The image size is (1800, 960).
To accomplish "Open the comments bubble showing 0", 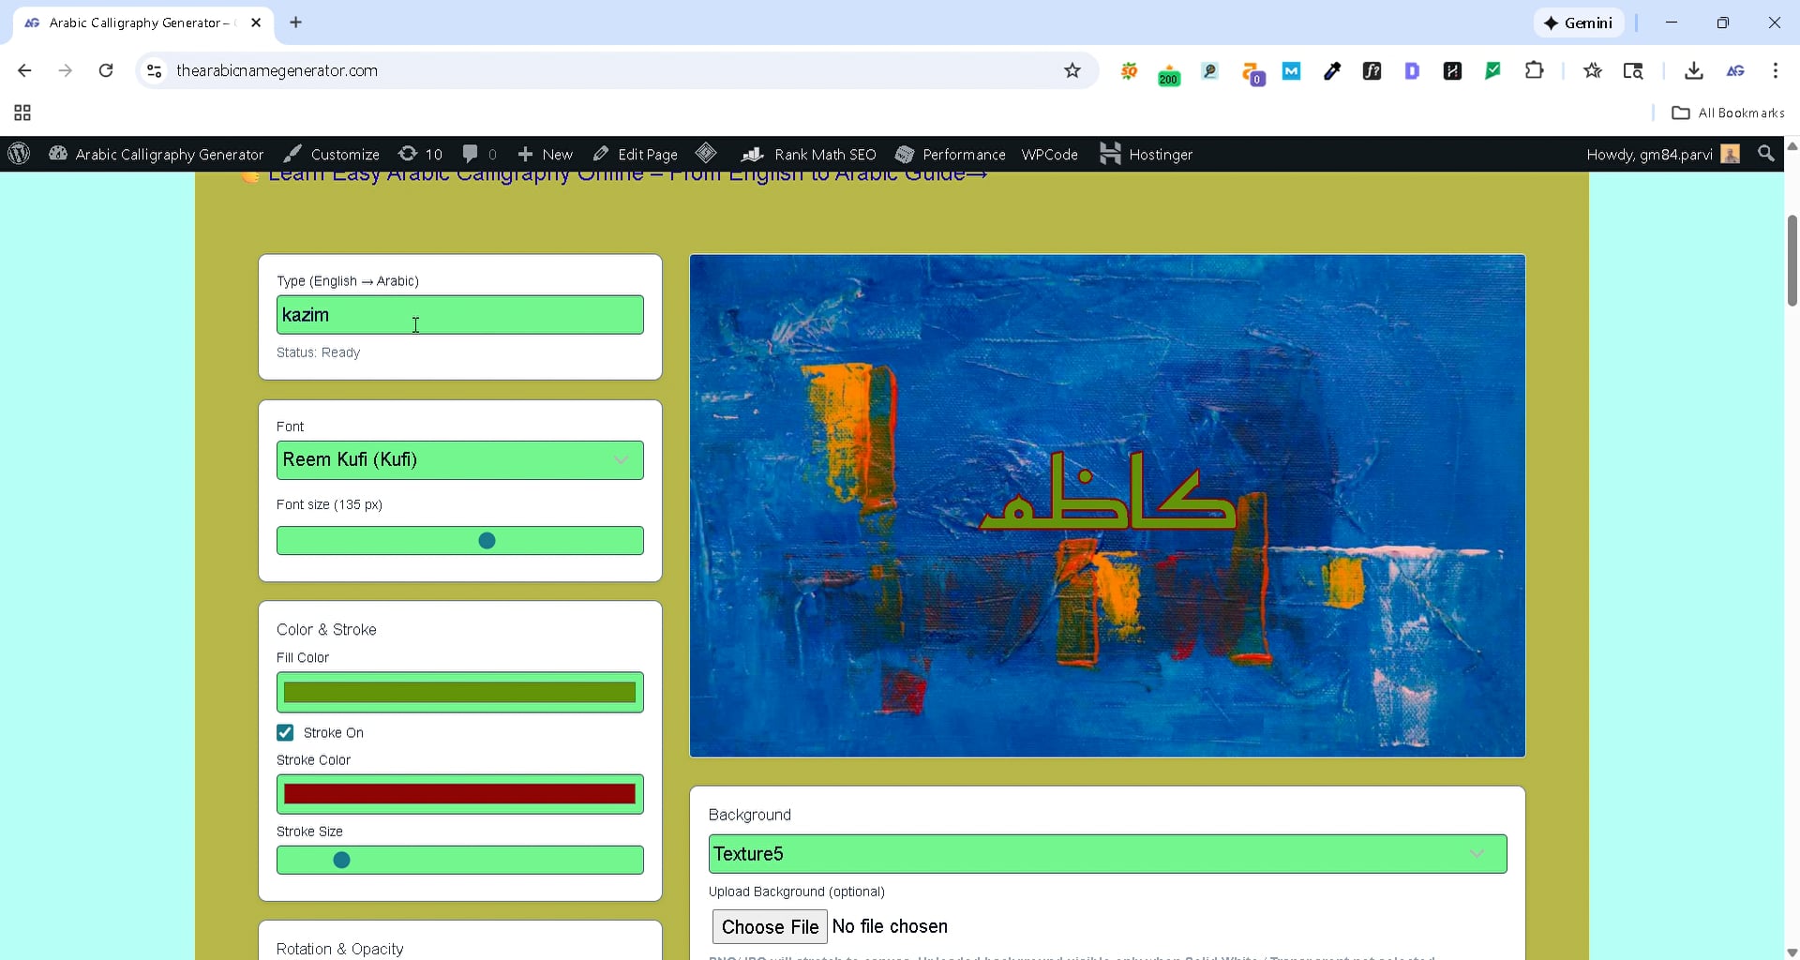I will [479, 154].
